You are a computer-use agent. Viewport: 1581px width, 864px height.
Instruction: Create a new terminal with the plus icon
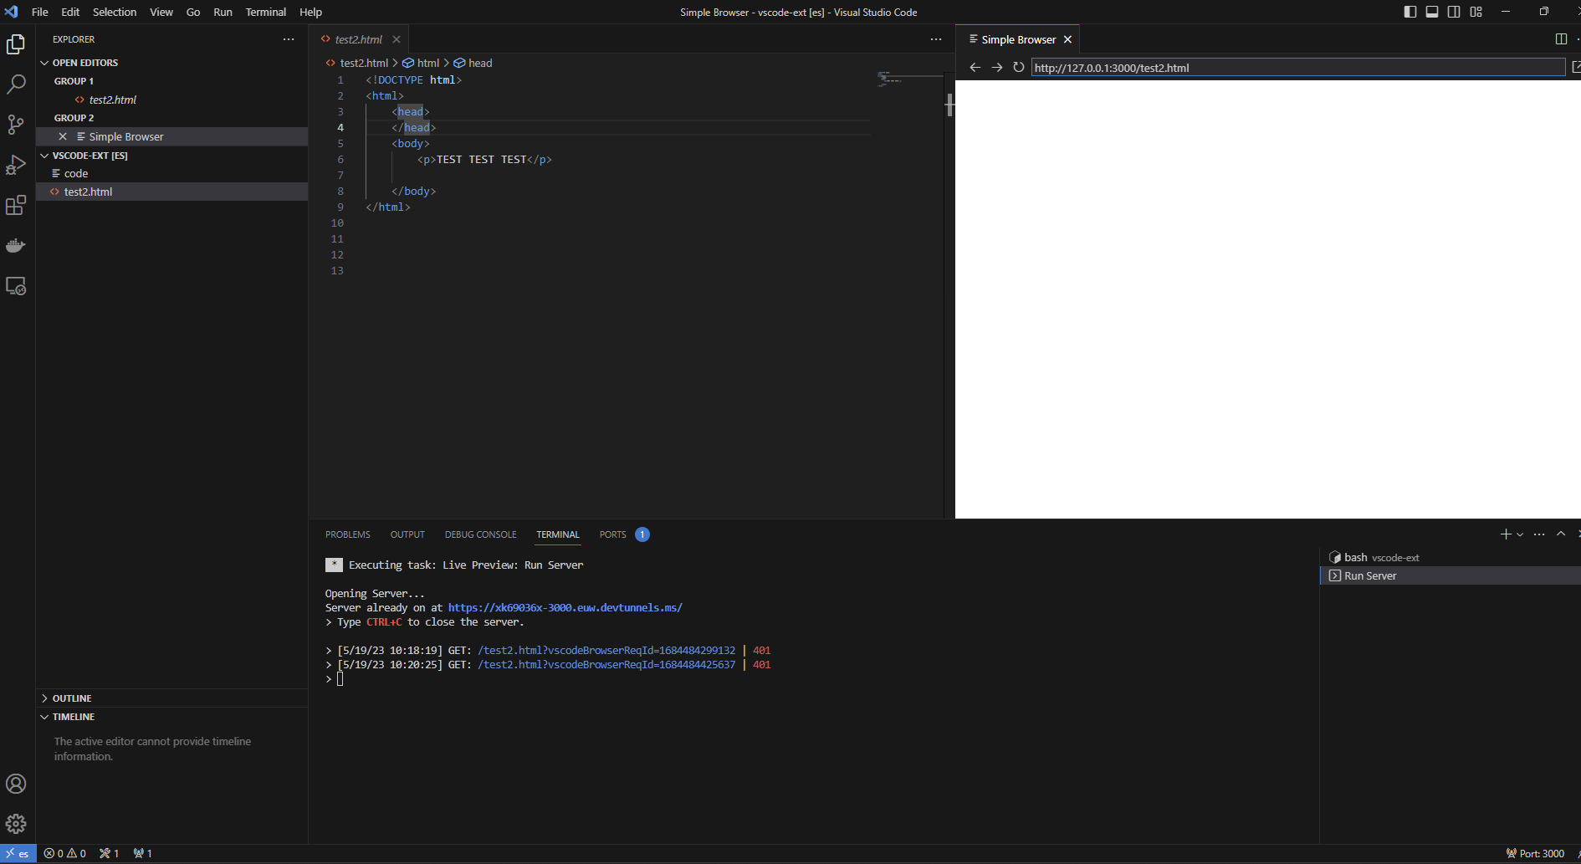coord(1505,534)
